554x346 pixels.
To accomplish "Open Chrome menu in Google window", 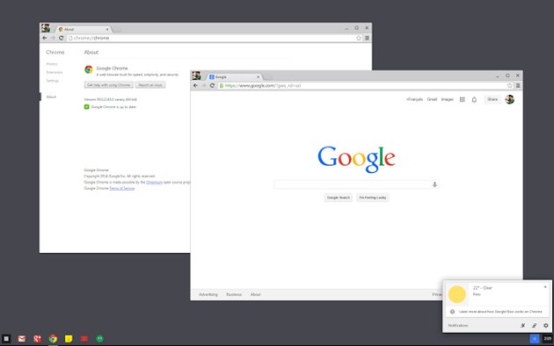I will pos(518,86).
